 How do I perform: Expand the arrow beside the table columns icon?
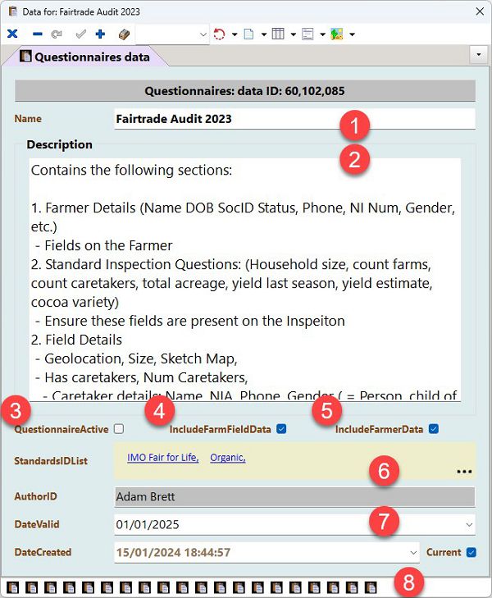point(293,34)
